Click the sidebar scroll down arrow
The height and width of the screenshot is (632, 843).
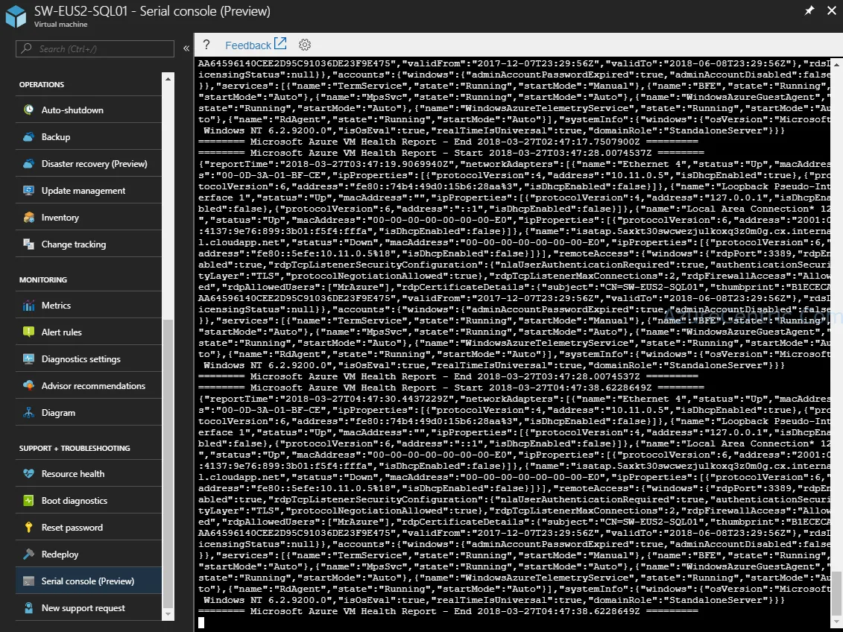point(168,613)
